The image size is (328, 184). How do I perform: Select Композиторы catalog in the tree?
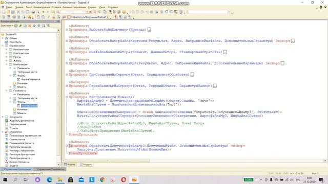pyautogui.click(x=21, y=53)
